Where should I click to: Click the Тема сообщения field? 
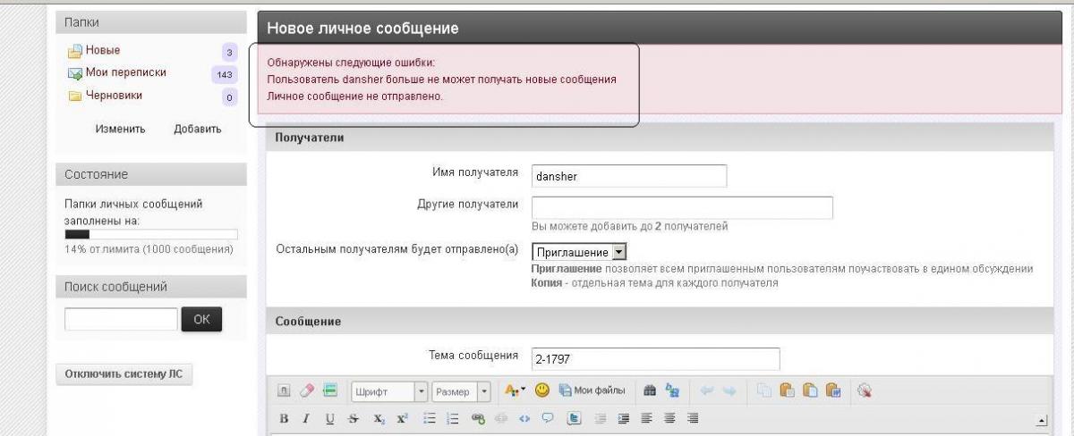655,359
